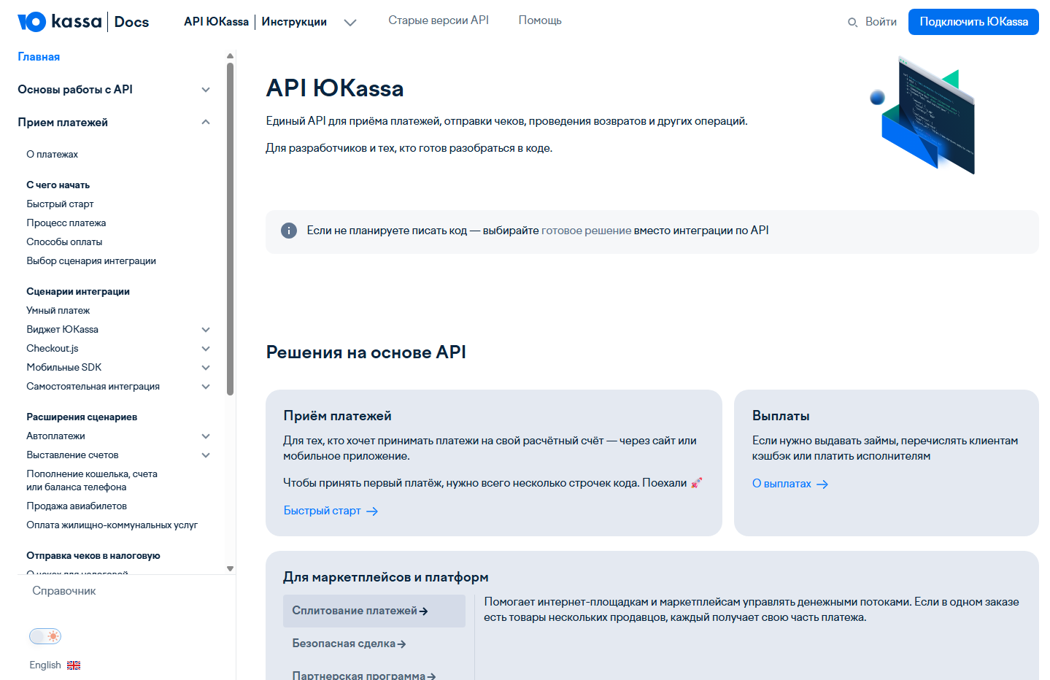Open the Старые версии API menu item
Viewport: 1050px width, 680px height.
click(439, 20)
